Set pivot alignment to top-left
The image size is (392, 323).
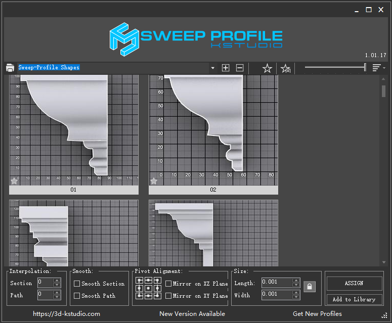click(140, 281)
